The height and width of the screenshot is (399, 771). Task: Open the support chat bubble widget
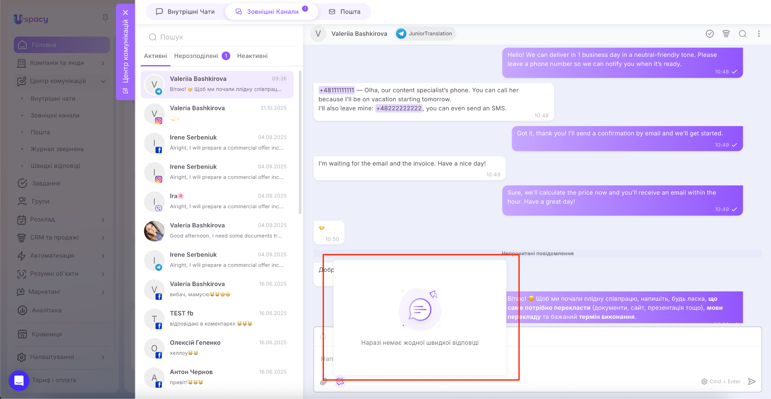19,381
